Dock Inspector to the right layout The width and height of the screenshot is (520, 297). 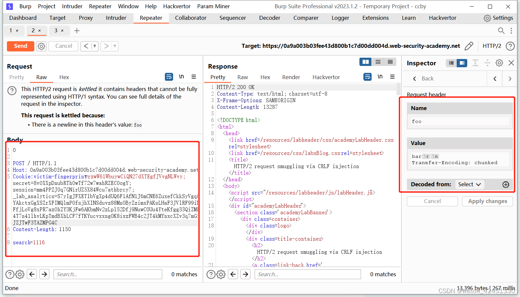pos(462,63)
